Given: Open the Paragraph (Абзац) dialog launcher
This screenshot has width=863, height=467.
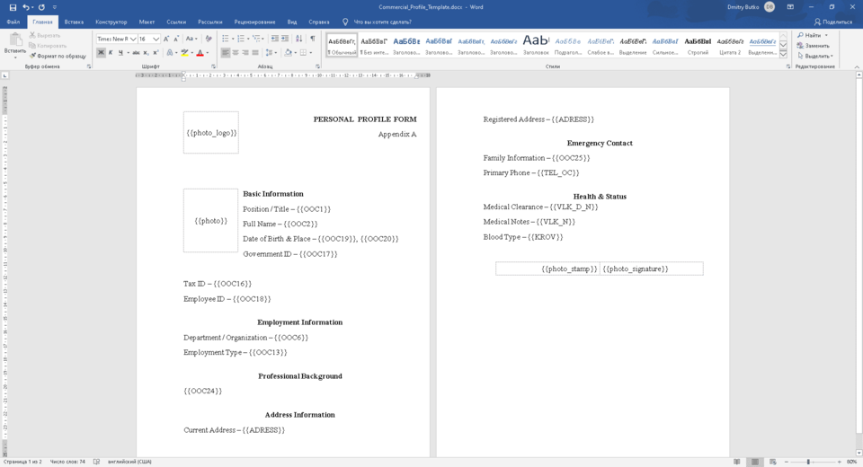Looking at the screenshot, I should pos(317,66).
